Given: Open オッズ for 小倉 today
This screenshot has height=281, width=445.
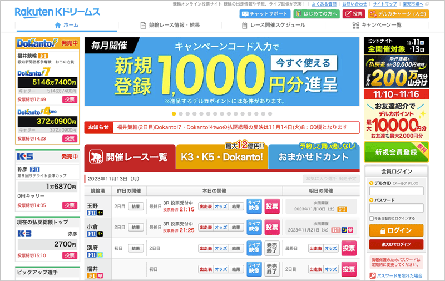Looking at the screenshot, I should click(221, 228).
